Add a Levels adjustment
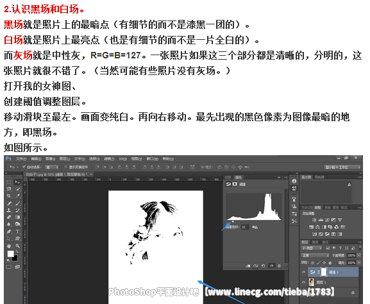The width and height of the screenshot is (370, 304). [x=321, y=220]
